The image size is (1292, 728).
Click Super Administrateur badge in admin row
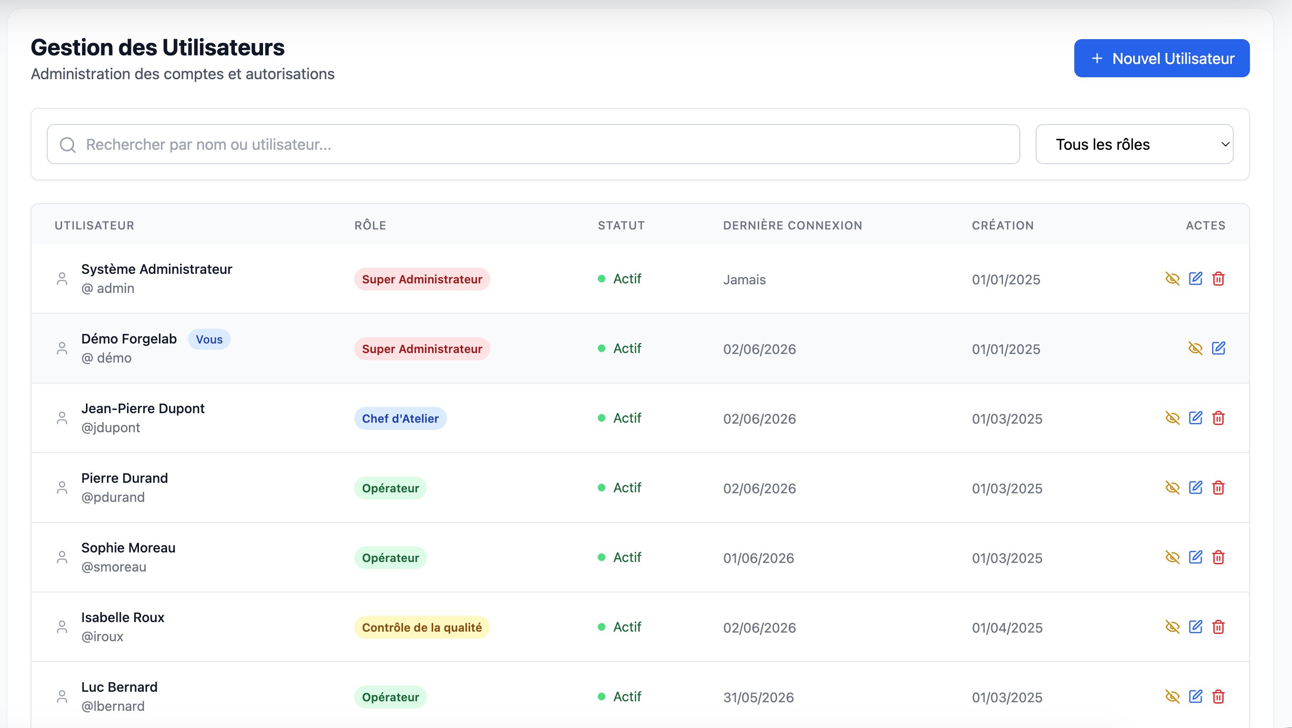click(x=422, y=279)
